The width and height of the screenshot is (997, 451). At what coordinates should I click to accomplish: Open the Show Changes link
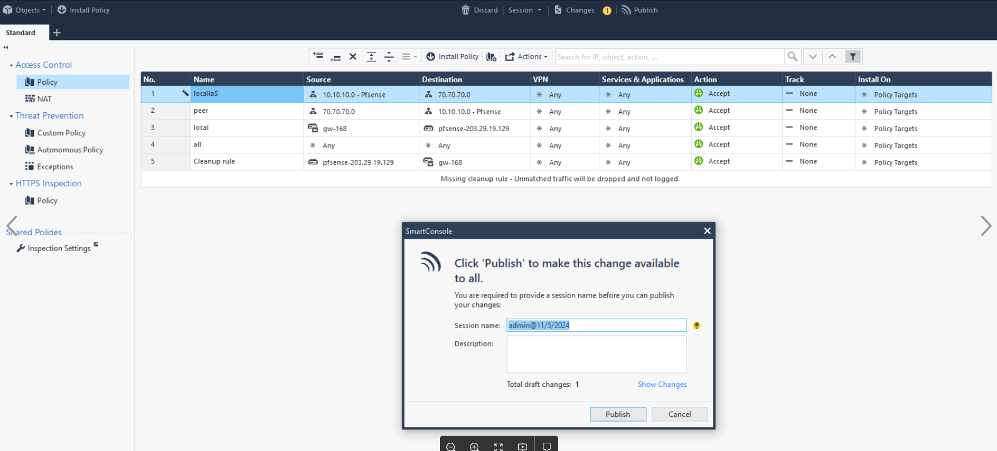pyautogui.click(x=662, y=385)
